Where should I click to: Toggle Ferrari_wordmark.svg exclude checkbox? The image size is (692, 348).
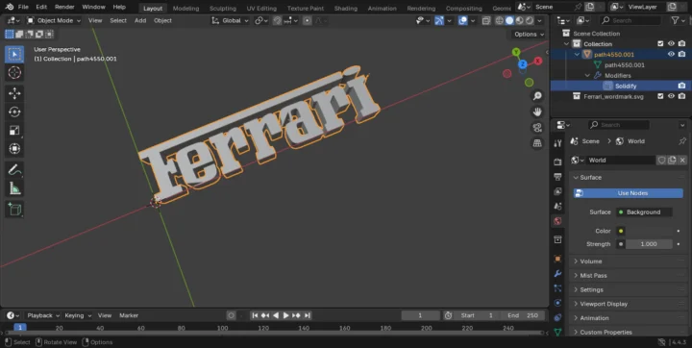pyautogui.click(x=660, y=96)
